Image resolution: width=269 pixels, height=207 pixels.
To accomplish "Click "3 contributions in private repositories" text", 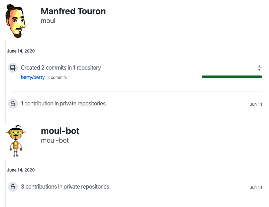I will pyautogui.click(x=65, y=186).
